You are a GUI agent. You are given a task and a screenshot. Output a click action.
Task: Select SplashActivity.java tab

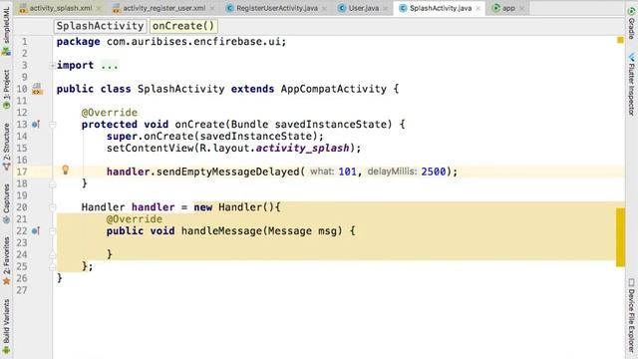[441, 8]
